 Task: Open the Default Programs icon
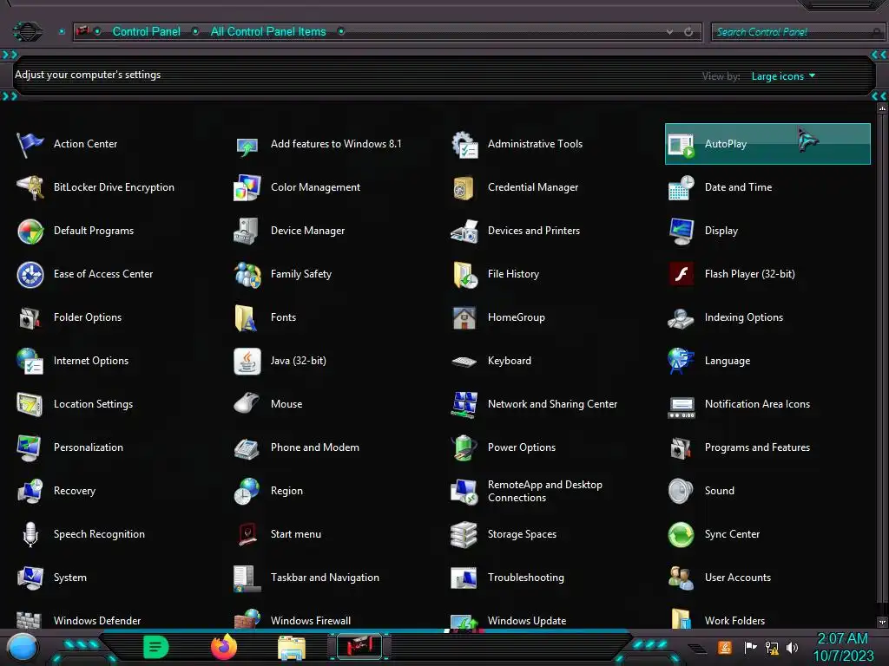30,231
